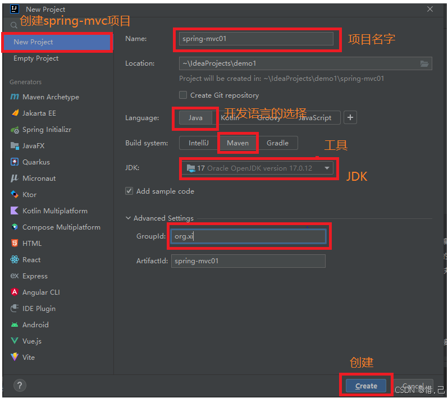Choose Maven build system
The height and width of the screenshot is (398, 448).
237,143
